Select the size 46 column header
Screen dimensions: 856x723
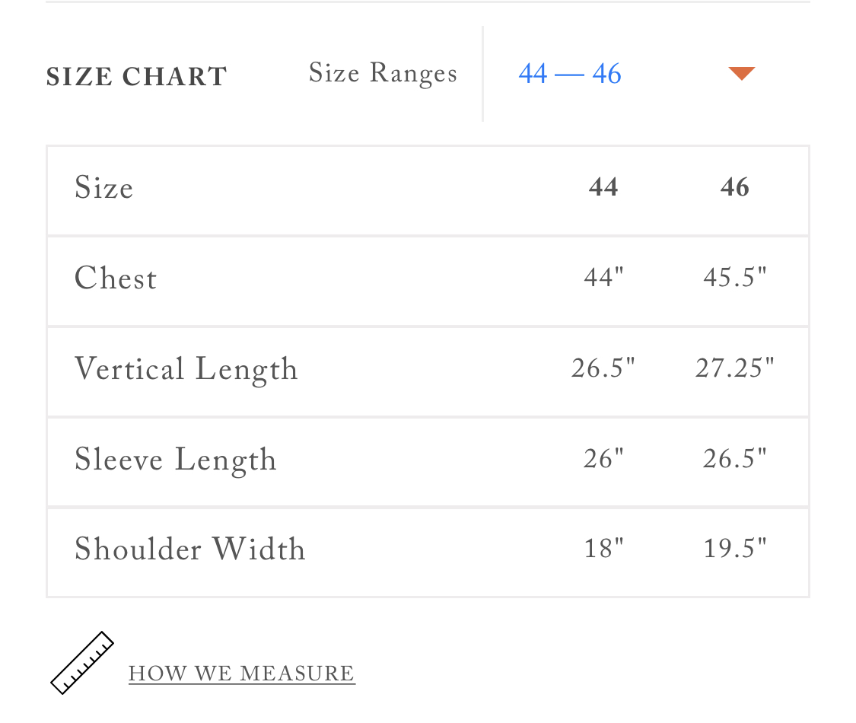(734, 187)
